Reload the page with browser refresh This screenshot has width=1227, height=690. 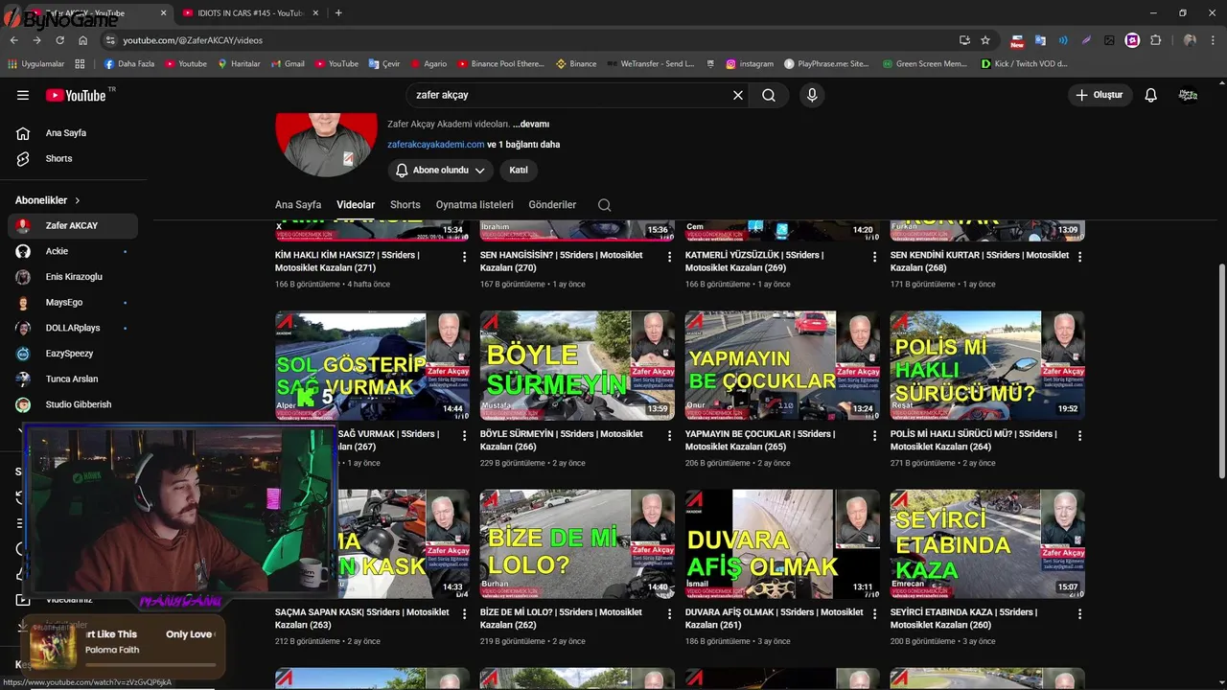pos(59,40)
